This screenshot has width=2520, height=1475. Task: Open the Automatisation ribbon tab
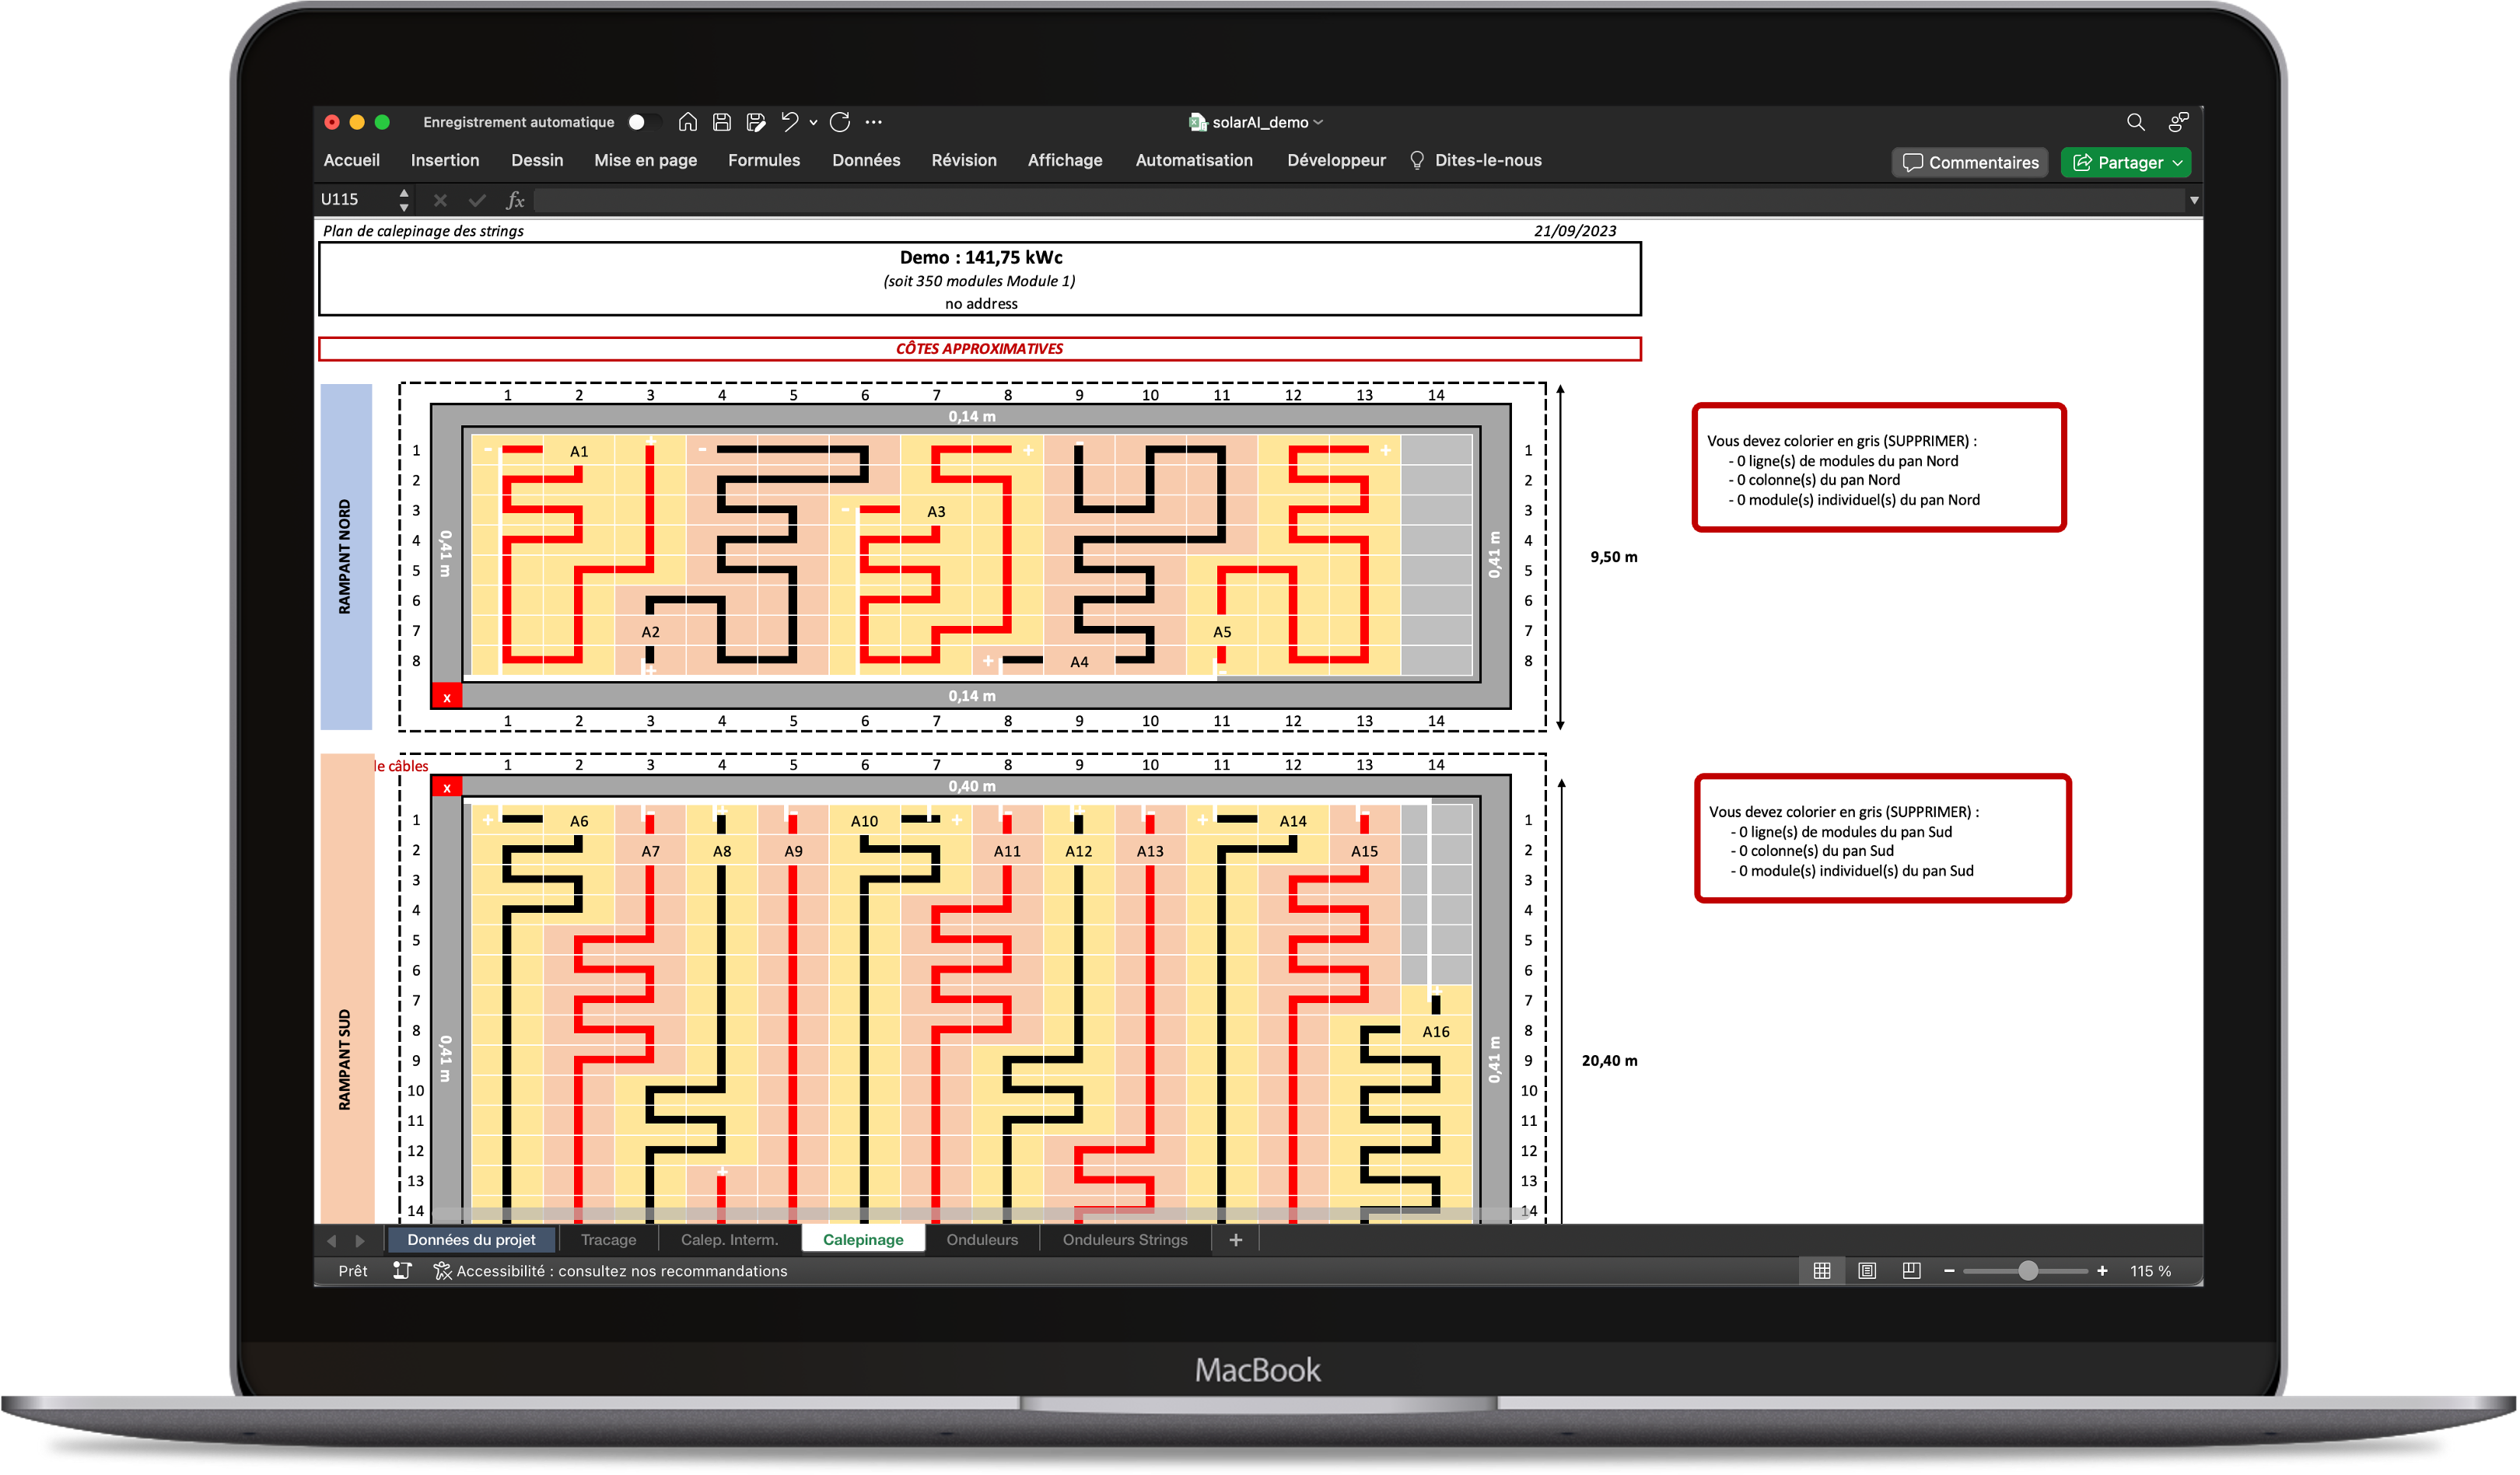pyautogui.click(x=1193, y=160)
